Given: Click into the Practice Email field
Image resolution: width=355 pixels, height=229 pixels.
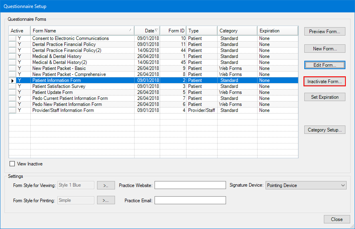Looking at the screenshot, I should click(x=190, y=200).
